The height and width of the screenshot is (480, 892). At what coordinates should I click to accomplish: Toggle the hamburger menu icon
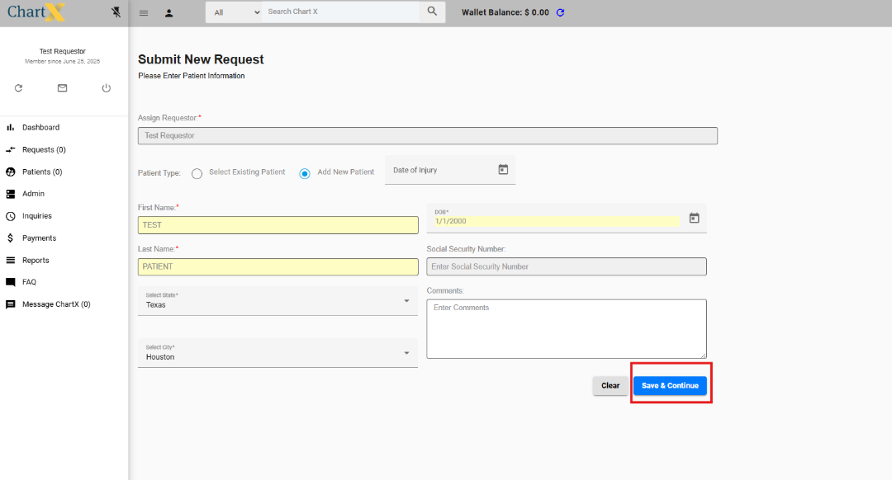[144, 13]
